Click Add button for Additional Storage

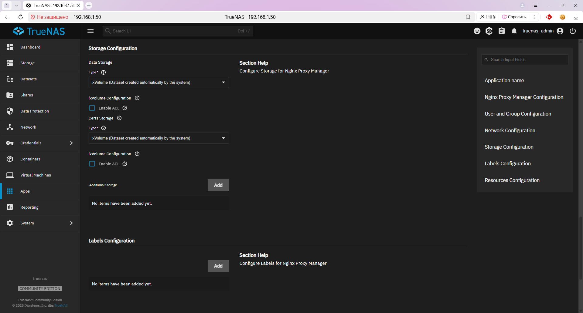(218, 185)
